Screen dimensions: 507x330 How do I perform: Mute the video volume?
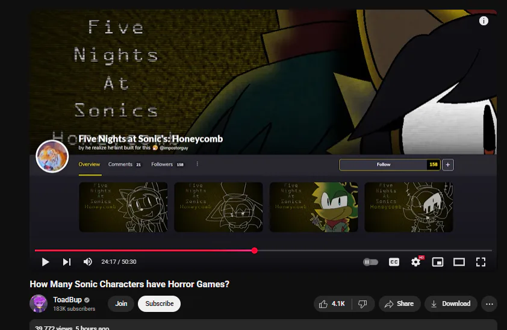88,262
